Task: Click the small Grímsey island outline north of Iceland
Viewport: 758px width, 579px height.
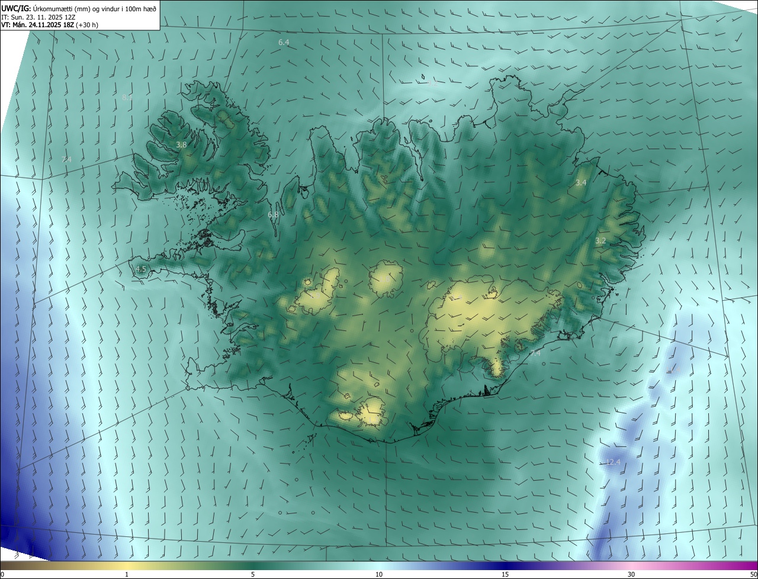Action: (x=424, y=76)
